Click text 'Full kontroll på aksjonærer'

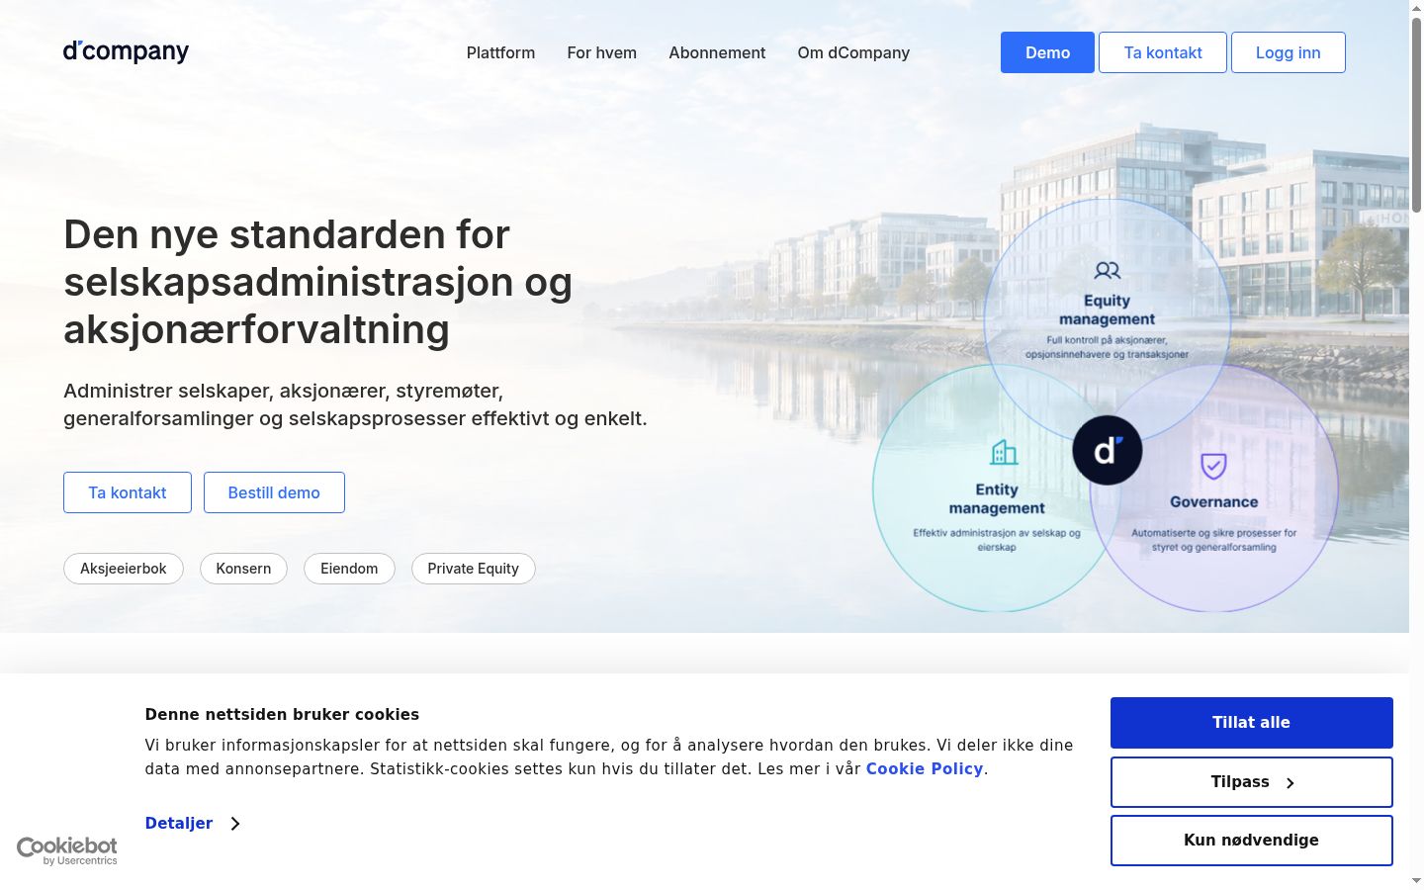[x=1107, y=339]
